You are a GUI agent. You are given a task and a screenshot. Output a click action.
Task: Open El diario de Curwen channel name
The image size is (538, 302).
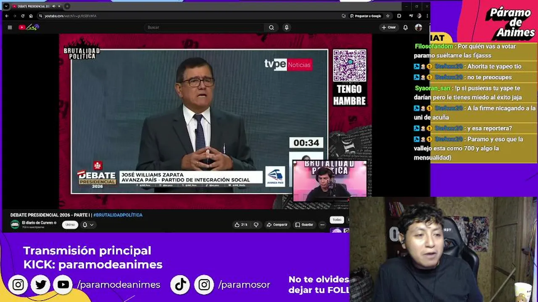37,223
